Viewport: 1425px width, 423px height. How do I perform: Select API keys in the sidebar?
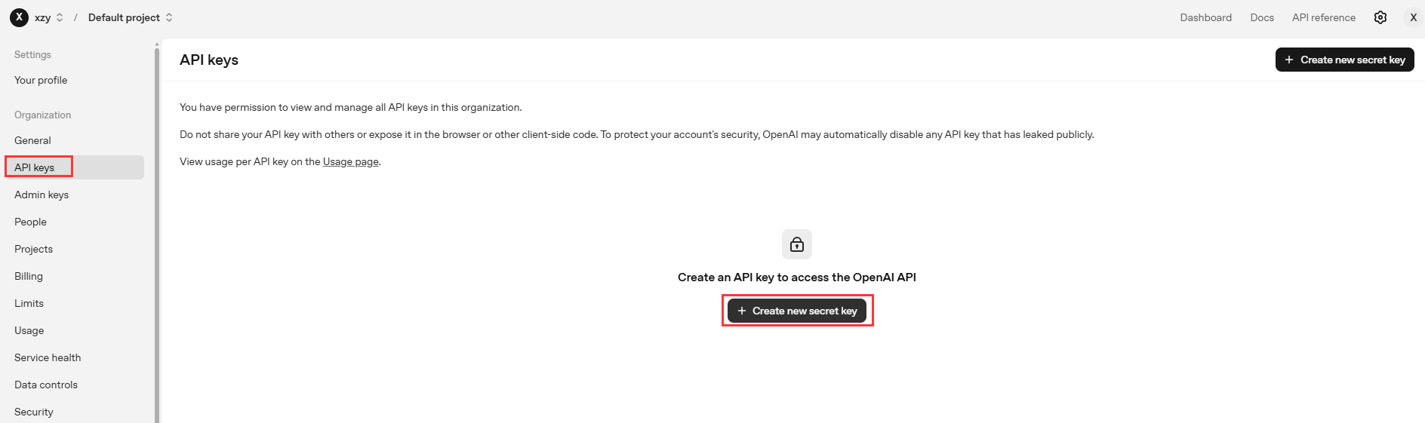pos(75,167)
